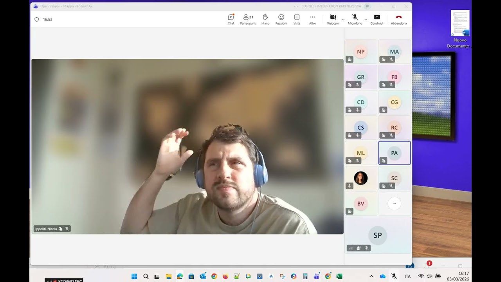The height and width of the screenshot is (282, 501).
Task: Select the SC participant tile
Action: 395,178
